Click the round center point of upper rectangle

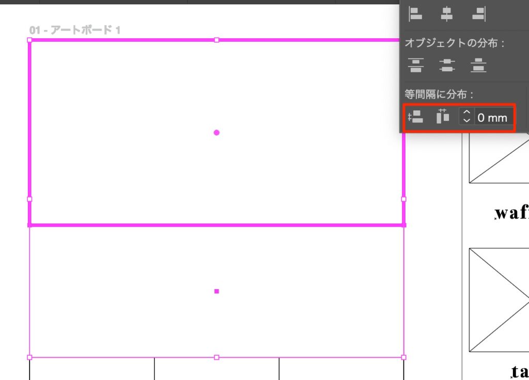216,133
